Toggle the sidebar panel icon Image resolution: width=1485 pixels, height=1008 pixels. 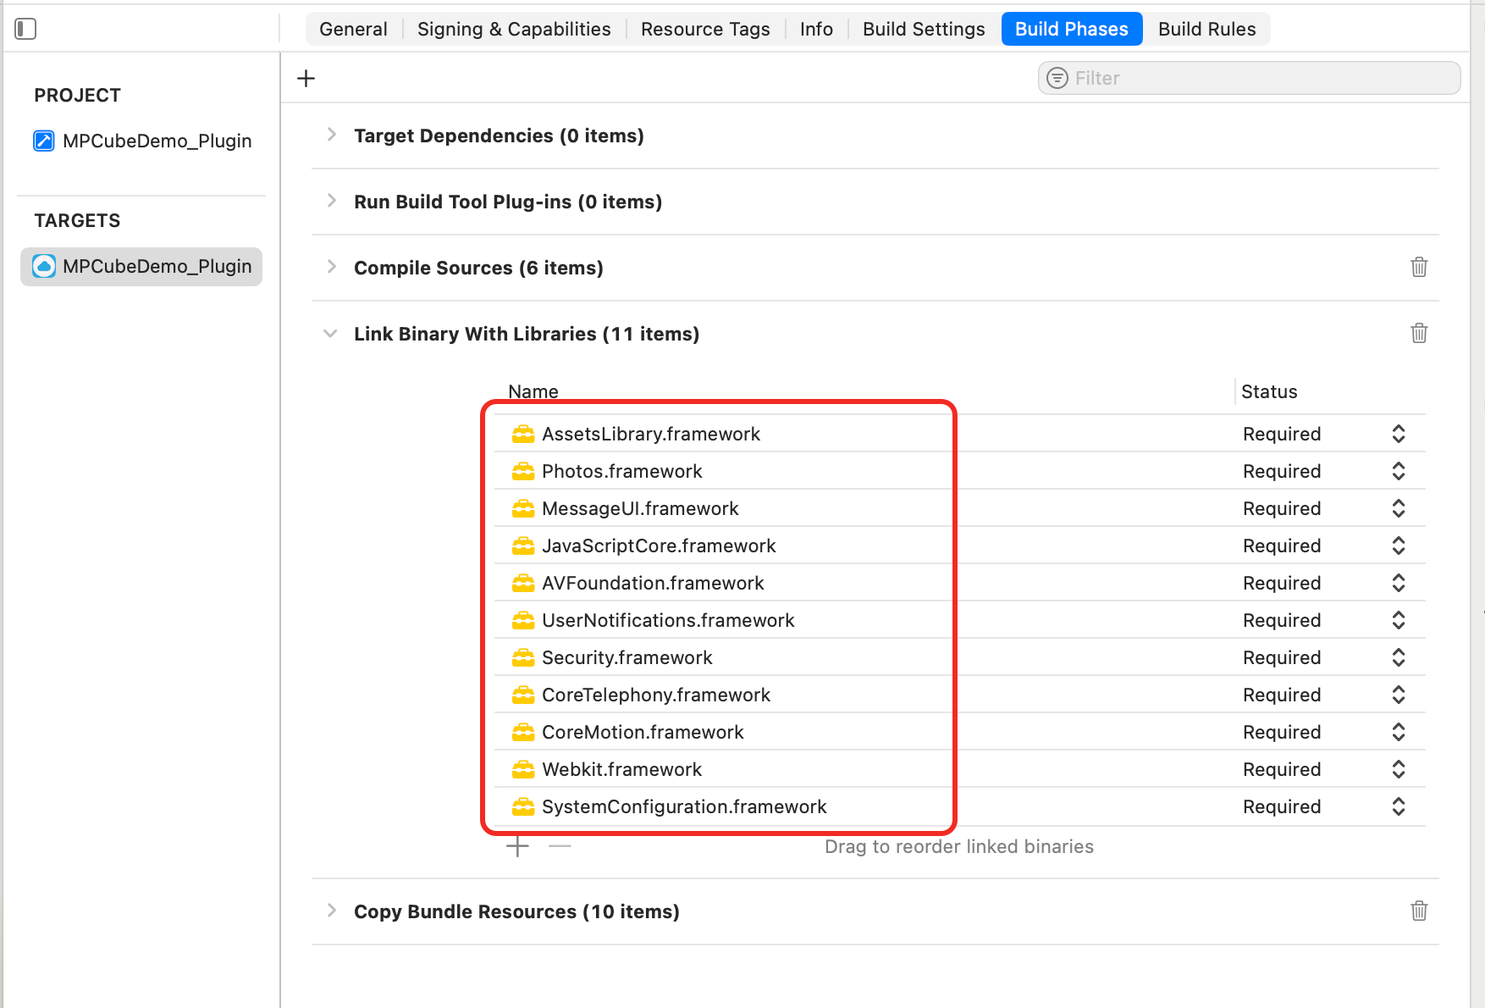(x=25, y=29)
